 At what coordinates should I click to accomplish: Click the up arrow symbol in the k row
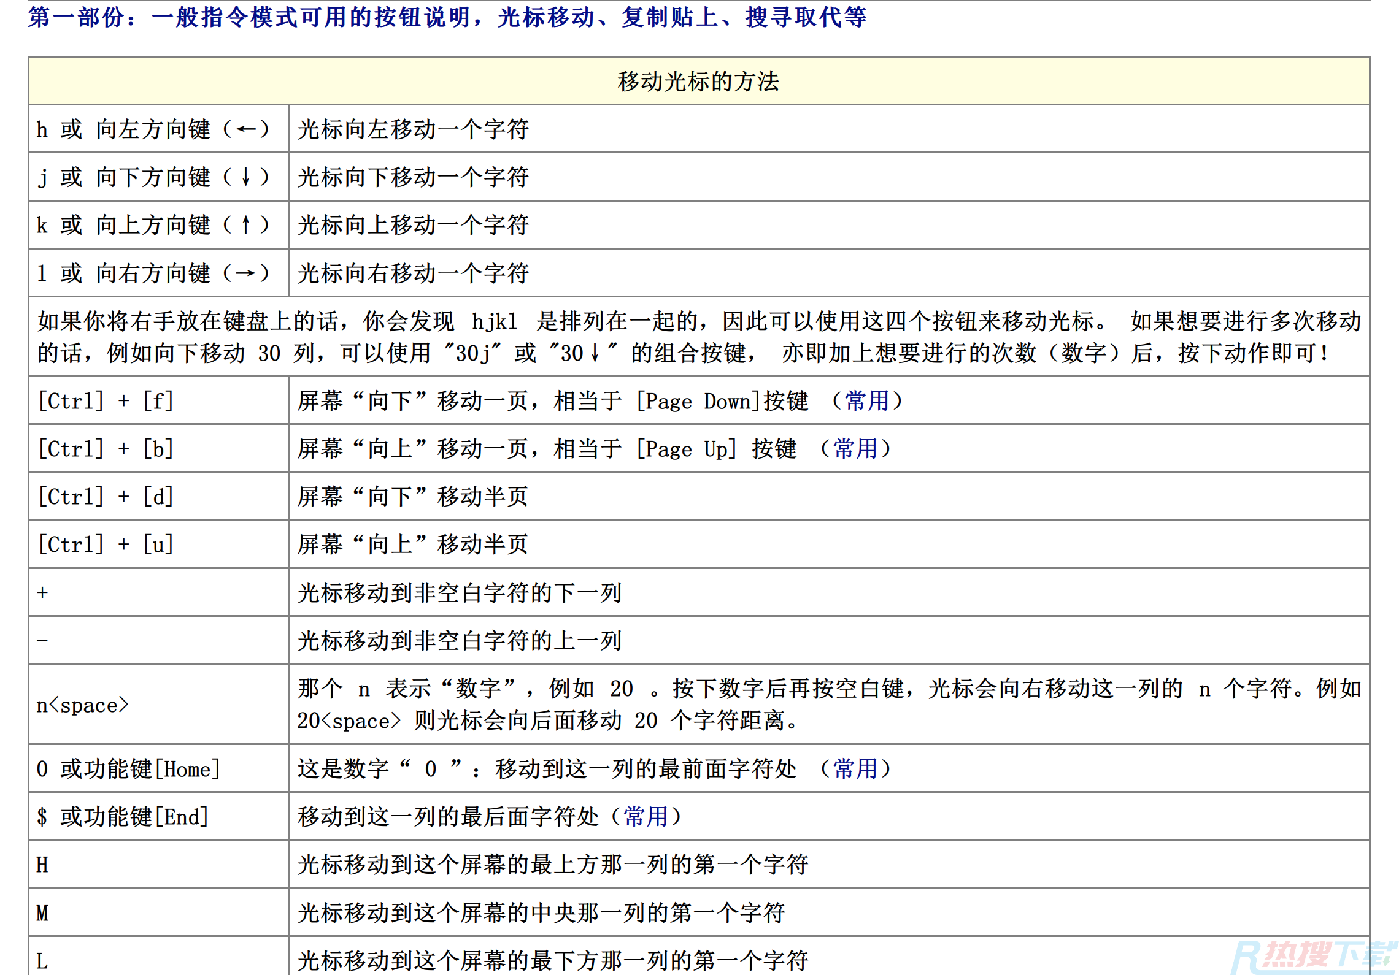coord(246,225)
